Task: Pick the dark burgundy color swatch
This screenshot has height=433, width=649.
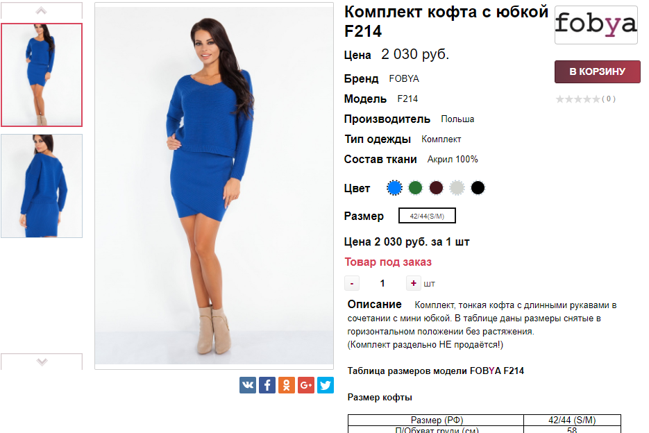Action: click(436, 188)
